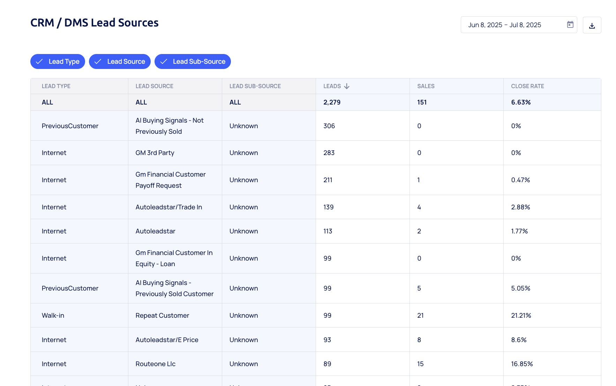Sort by the Sales column header

coord(426,86)
